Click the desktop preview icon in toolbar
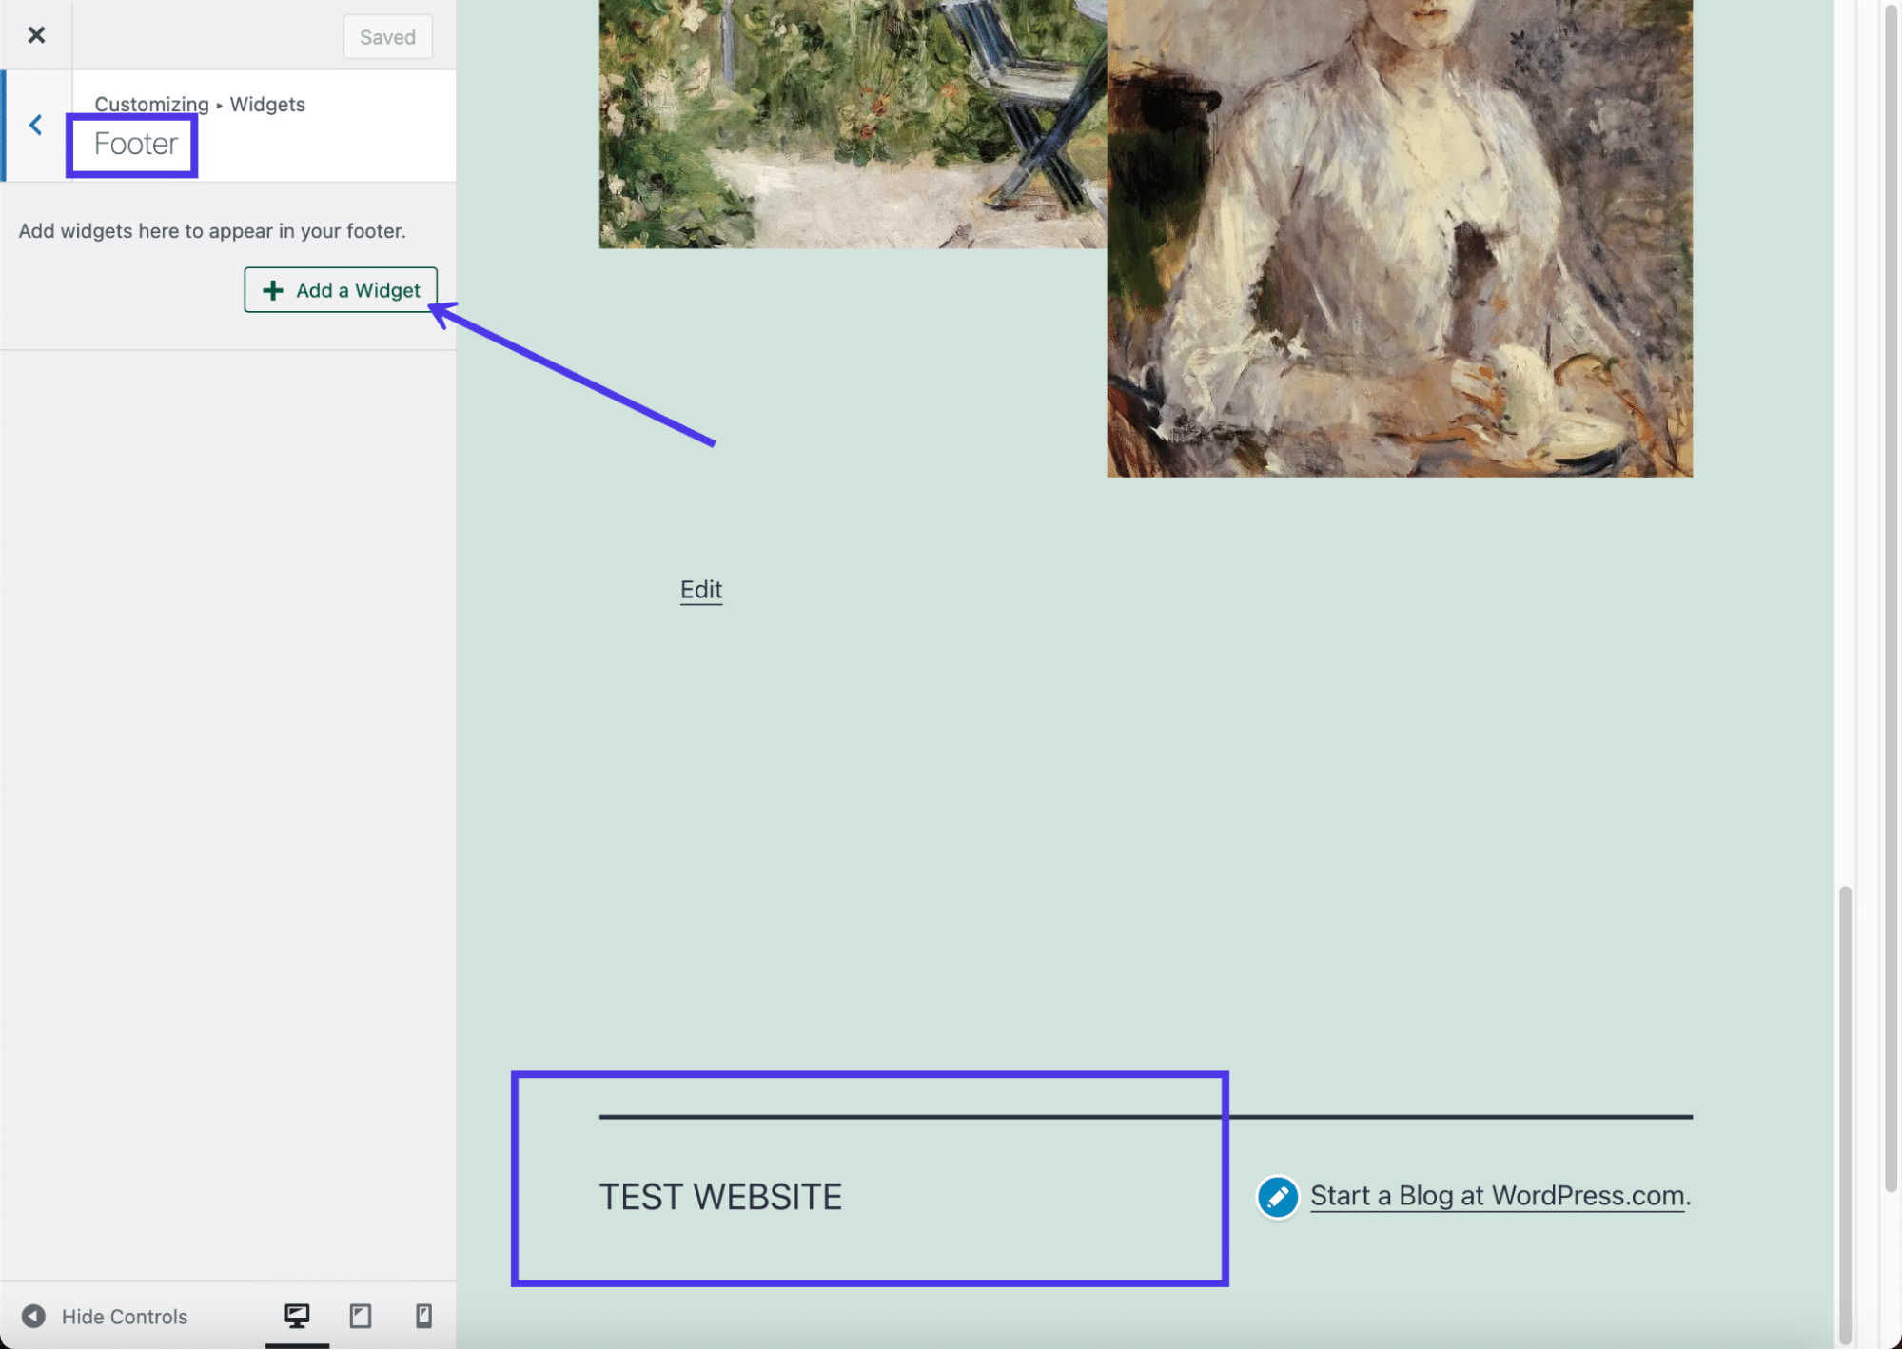The height and width of the screenshot is (1350, 1902). pyautogui.click(x=297, y=1315)
